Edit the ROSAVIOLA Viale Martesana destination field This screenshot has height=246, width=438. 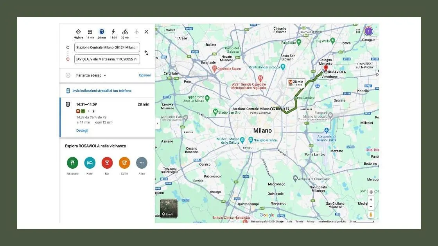107,59
